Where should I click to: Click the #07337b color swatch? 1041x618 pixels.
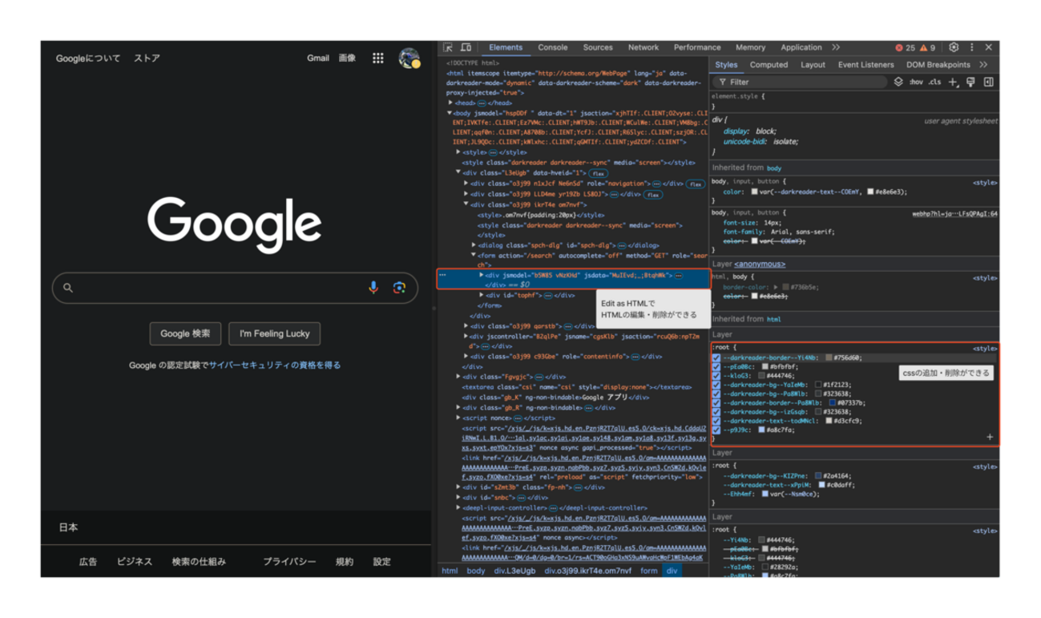834,403
